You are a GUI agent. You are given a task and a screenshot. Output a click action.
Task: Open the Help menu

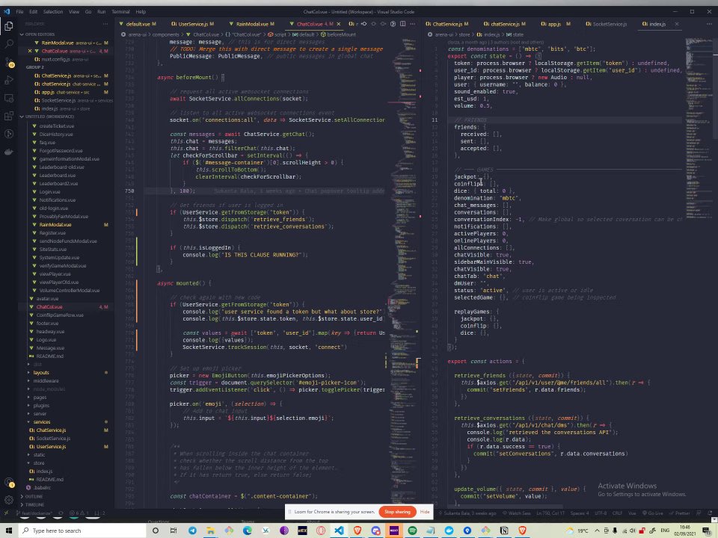(141, 12)
